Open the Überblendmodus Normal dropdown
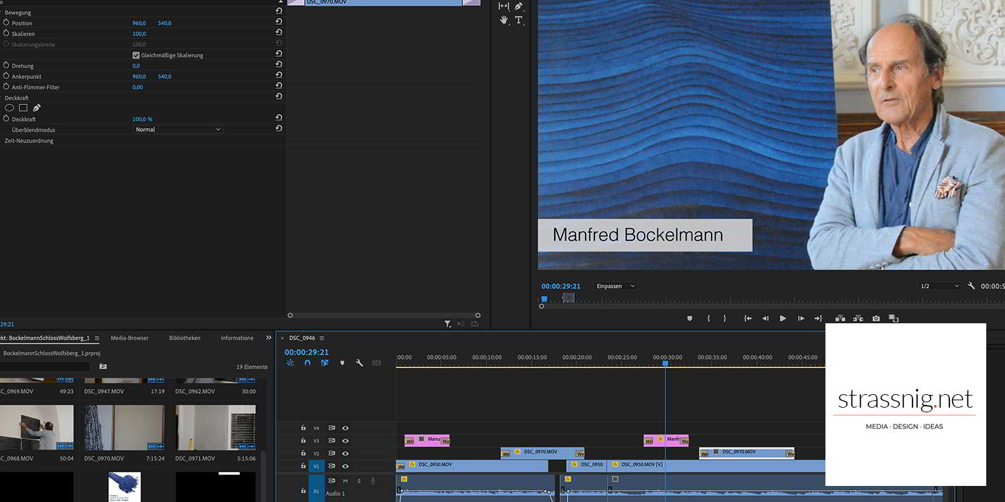This screenshot has height=502, width=1005. click(x=178, y=129)
